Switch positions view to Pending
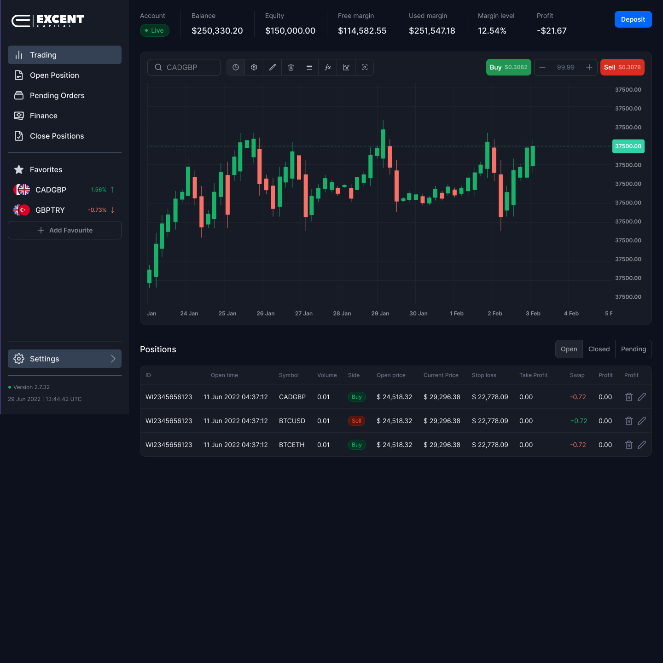The height and width of the screenshot is (663, 663). [x=633, y=349]
